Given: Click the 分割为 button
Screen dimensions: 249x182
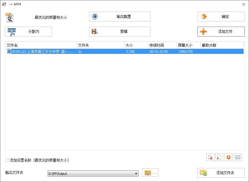Looking at the screenshot, I should pyautogui.click(x=28, y=31).
